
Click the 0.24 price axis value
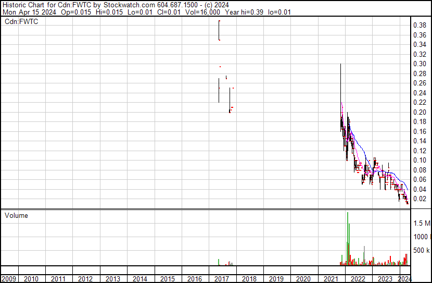tap(420, 93)
